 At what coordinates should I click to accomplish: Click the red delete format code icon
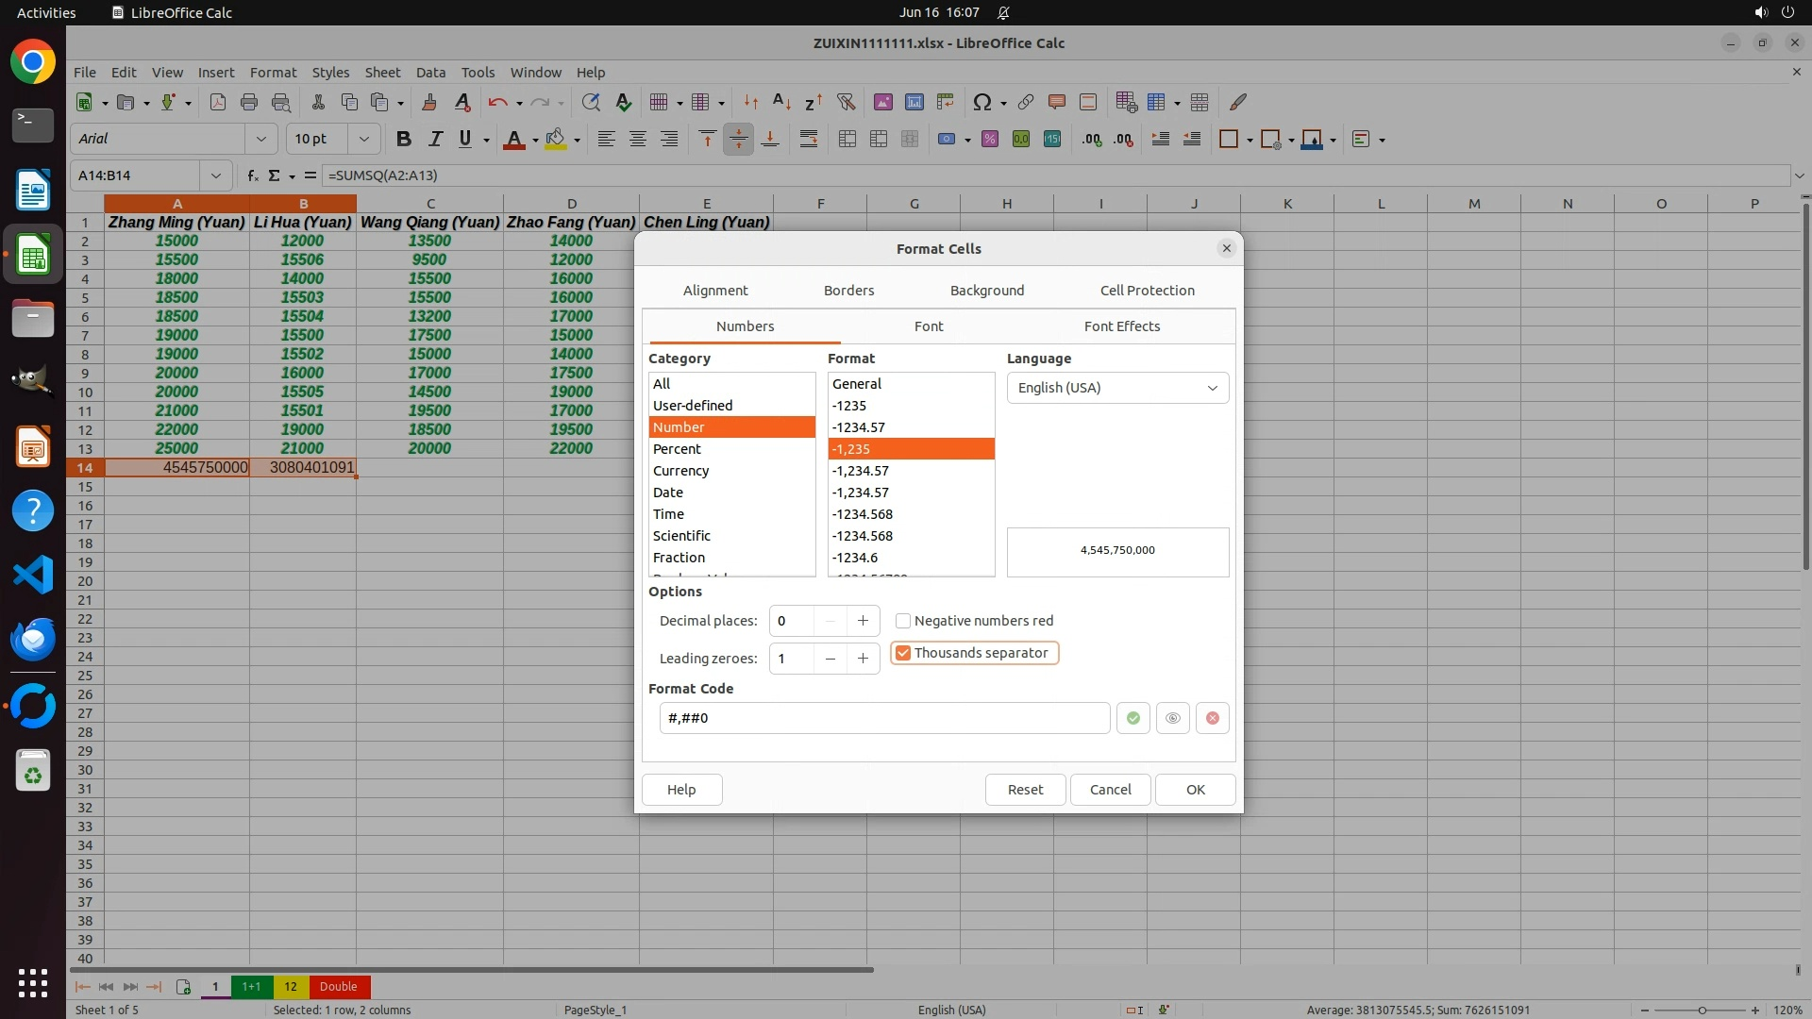(x=1212, y=718)
